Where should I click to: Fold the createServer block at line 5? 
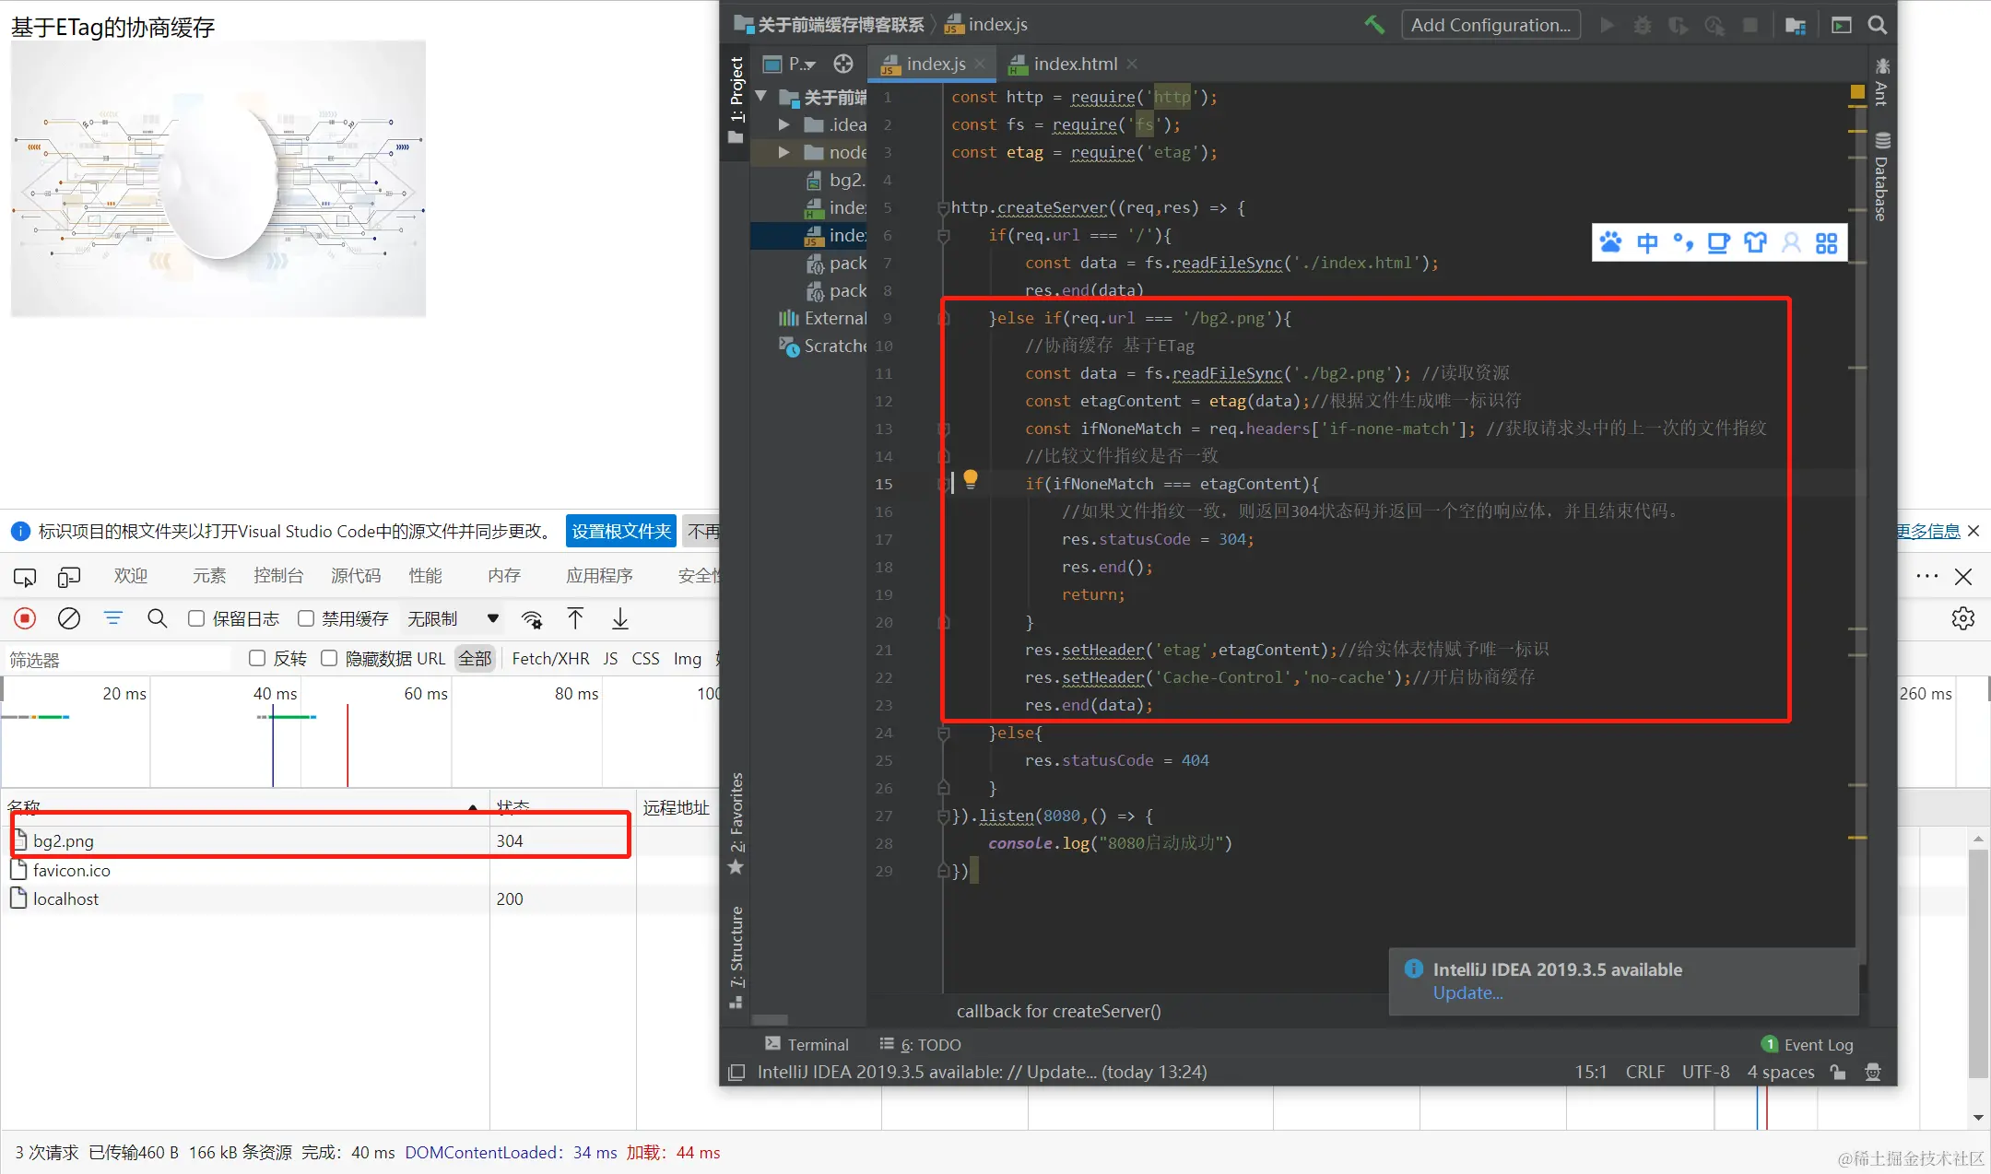[x=943, y=208]
